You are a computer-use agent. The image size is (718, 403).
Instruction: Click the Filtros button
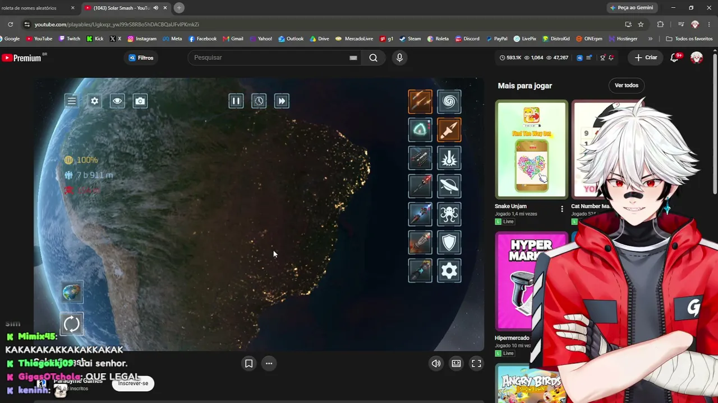[141, 58]
